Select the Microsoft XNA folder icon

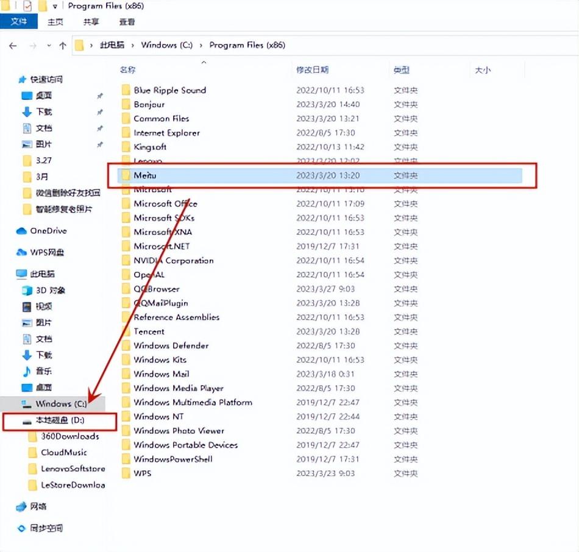(x=126, y=232)
